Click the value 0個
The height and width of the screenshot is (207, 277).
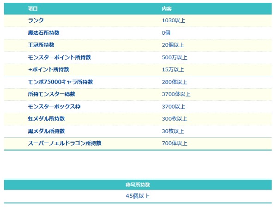(166, 33)
